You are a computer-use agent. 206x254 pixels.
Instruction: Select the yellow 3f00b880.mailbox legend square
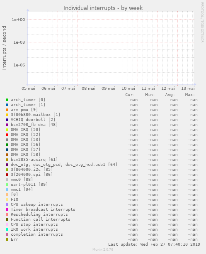(x=7, y=115)
